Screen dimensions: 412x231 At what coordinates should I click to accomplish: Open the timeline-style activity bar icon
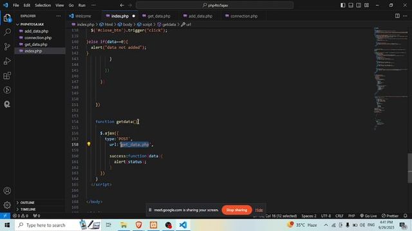tap(7, 90)
